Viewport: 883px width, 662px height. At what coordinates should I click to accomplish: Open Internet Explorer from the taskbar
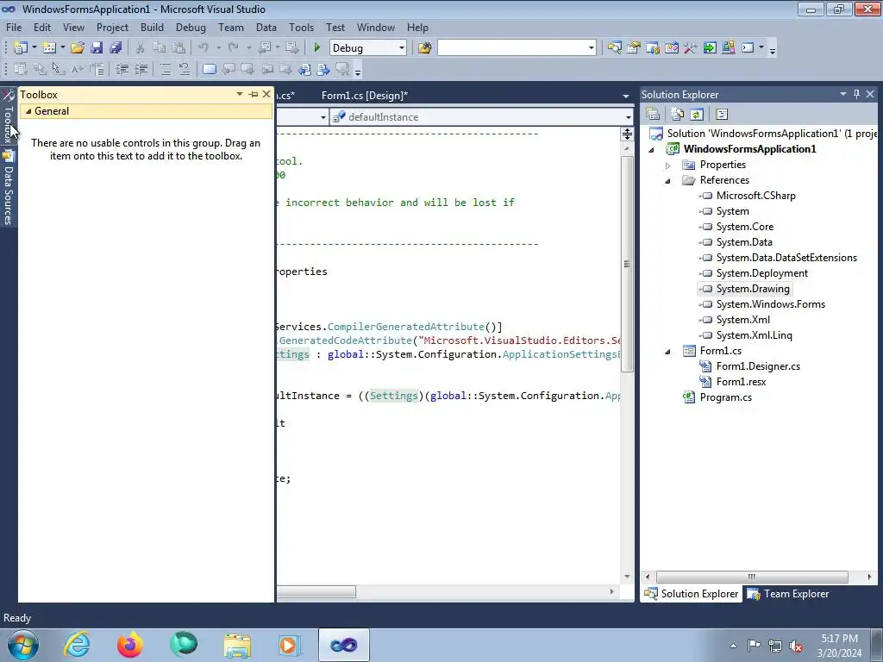tap(77, 645)
